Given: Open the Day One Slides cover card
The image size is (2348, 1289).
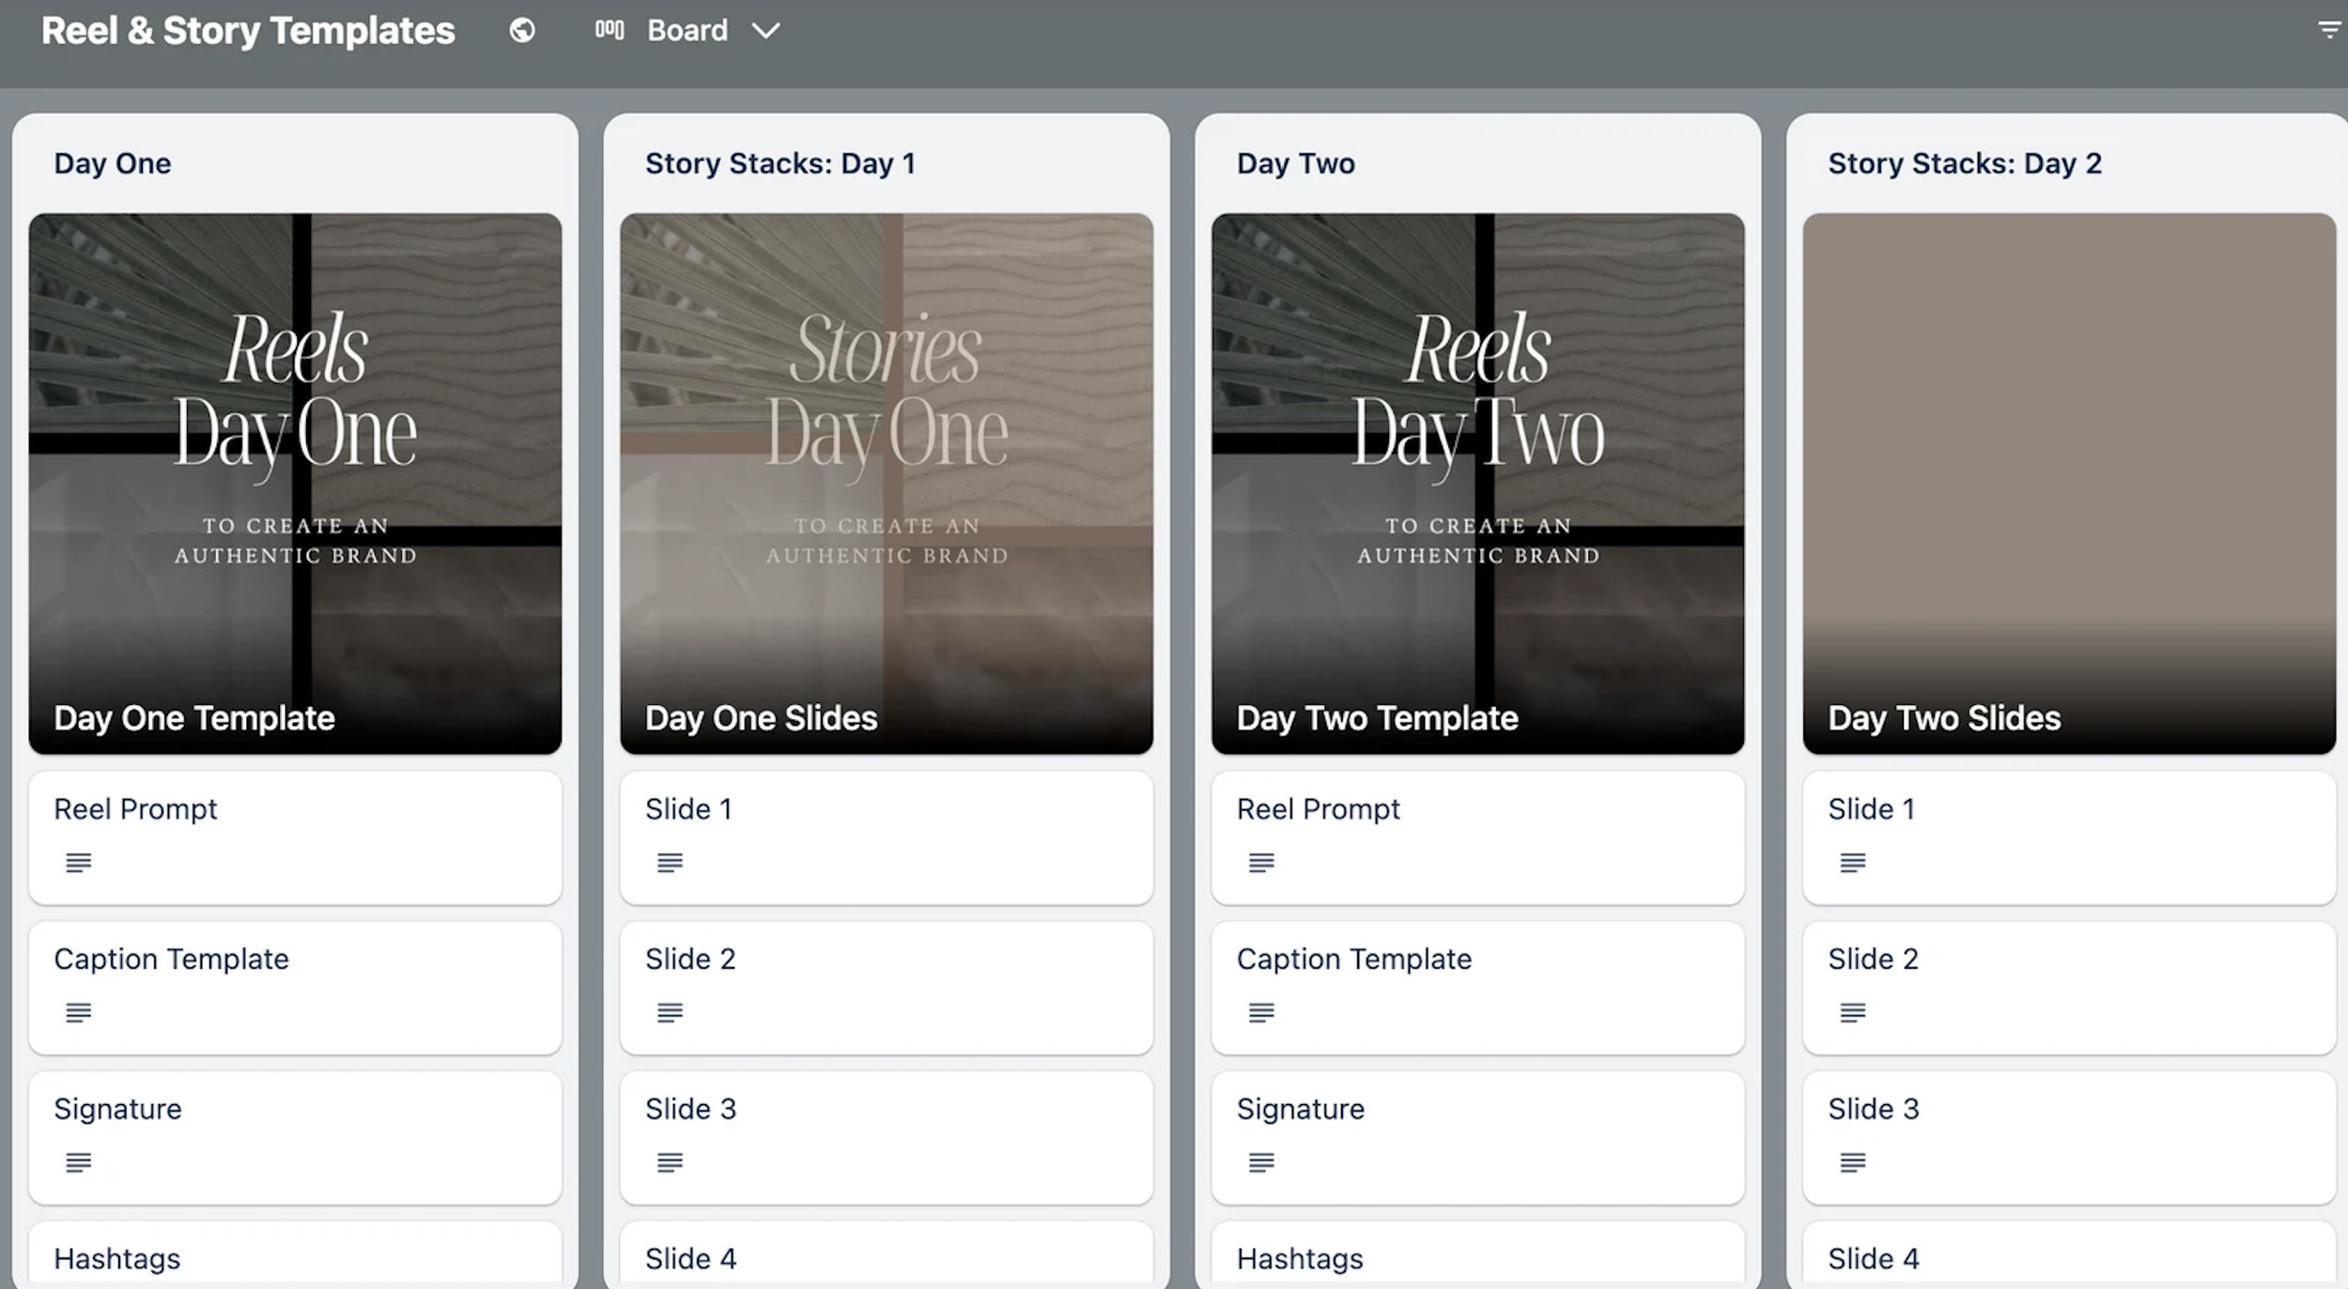Looking at the screenshot, I should (x=886, y=483).
